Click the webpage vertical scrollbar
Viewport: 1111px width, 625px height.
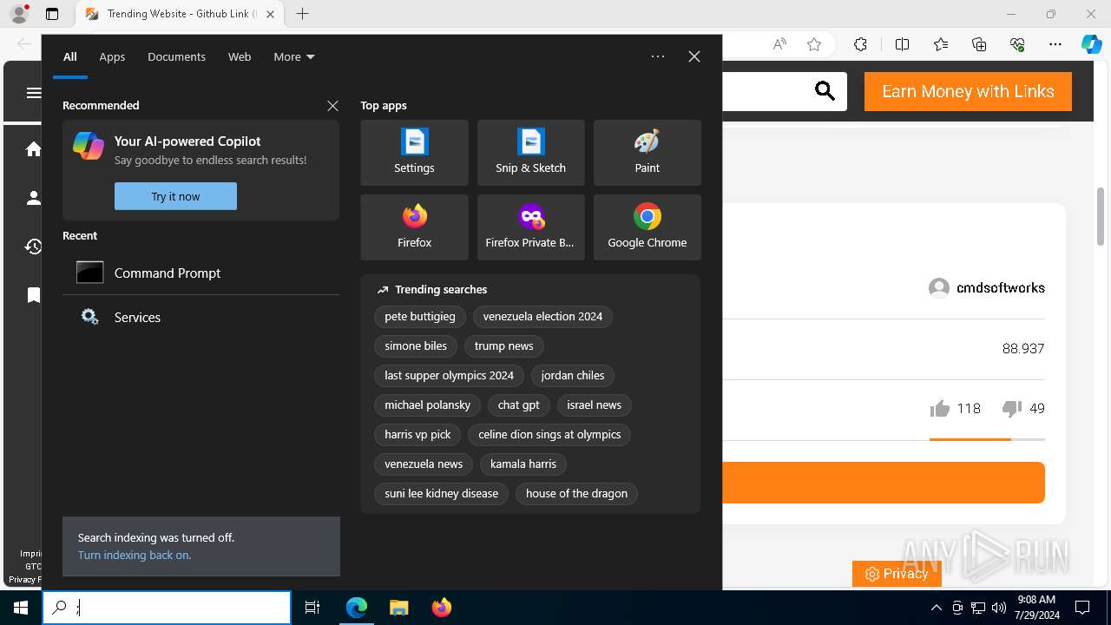1101,217
